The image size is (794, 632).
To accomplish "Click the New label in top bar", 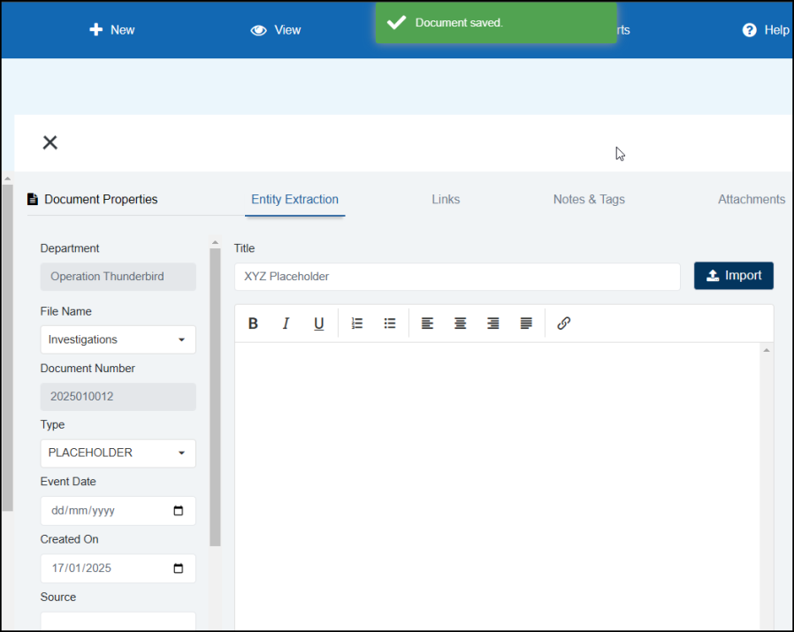I will click(x=123, y=30).
